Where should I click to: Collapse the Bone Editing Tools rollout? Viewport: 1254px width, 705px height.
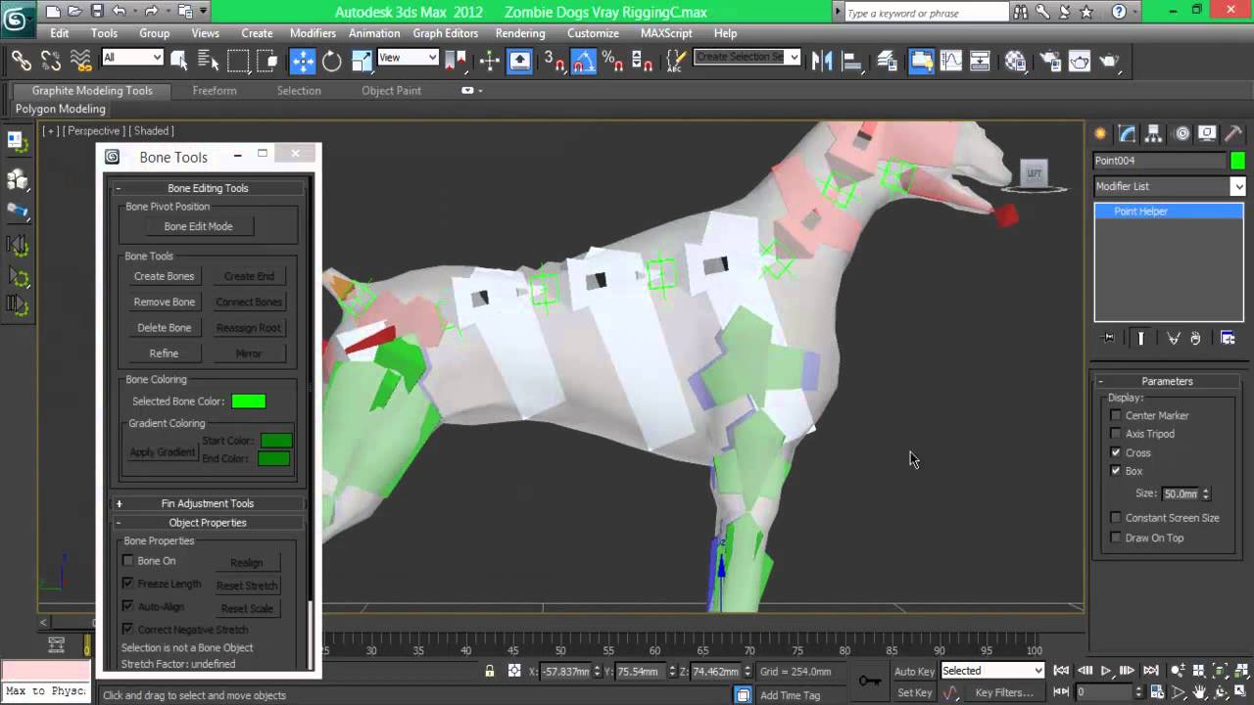pos(208,188)
